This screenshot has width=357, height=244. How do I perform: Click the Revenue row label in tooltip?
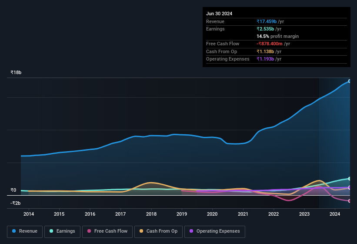click(x=215, y=21)
